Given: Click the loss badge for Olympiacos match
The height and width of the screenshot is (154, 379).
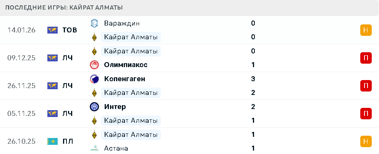Looking at the screenshot, I should (366, 58).
